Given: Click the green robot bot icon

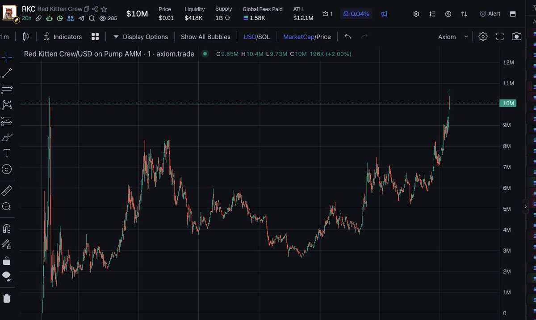Looking at the screenshot, I should (50, 18).
